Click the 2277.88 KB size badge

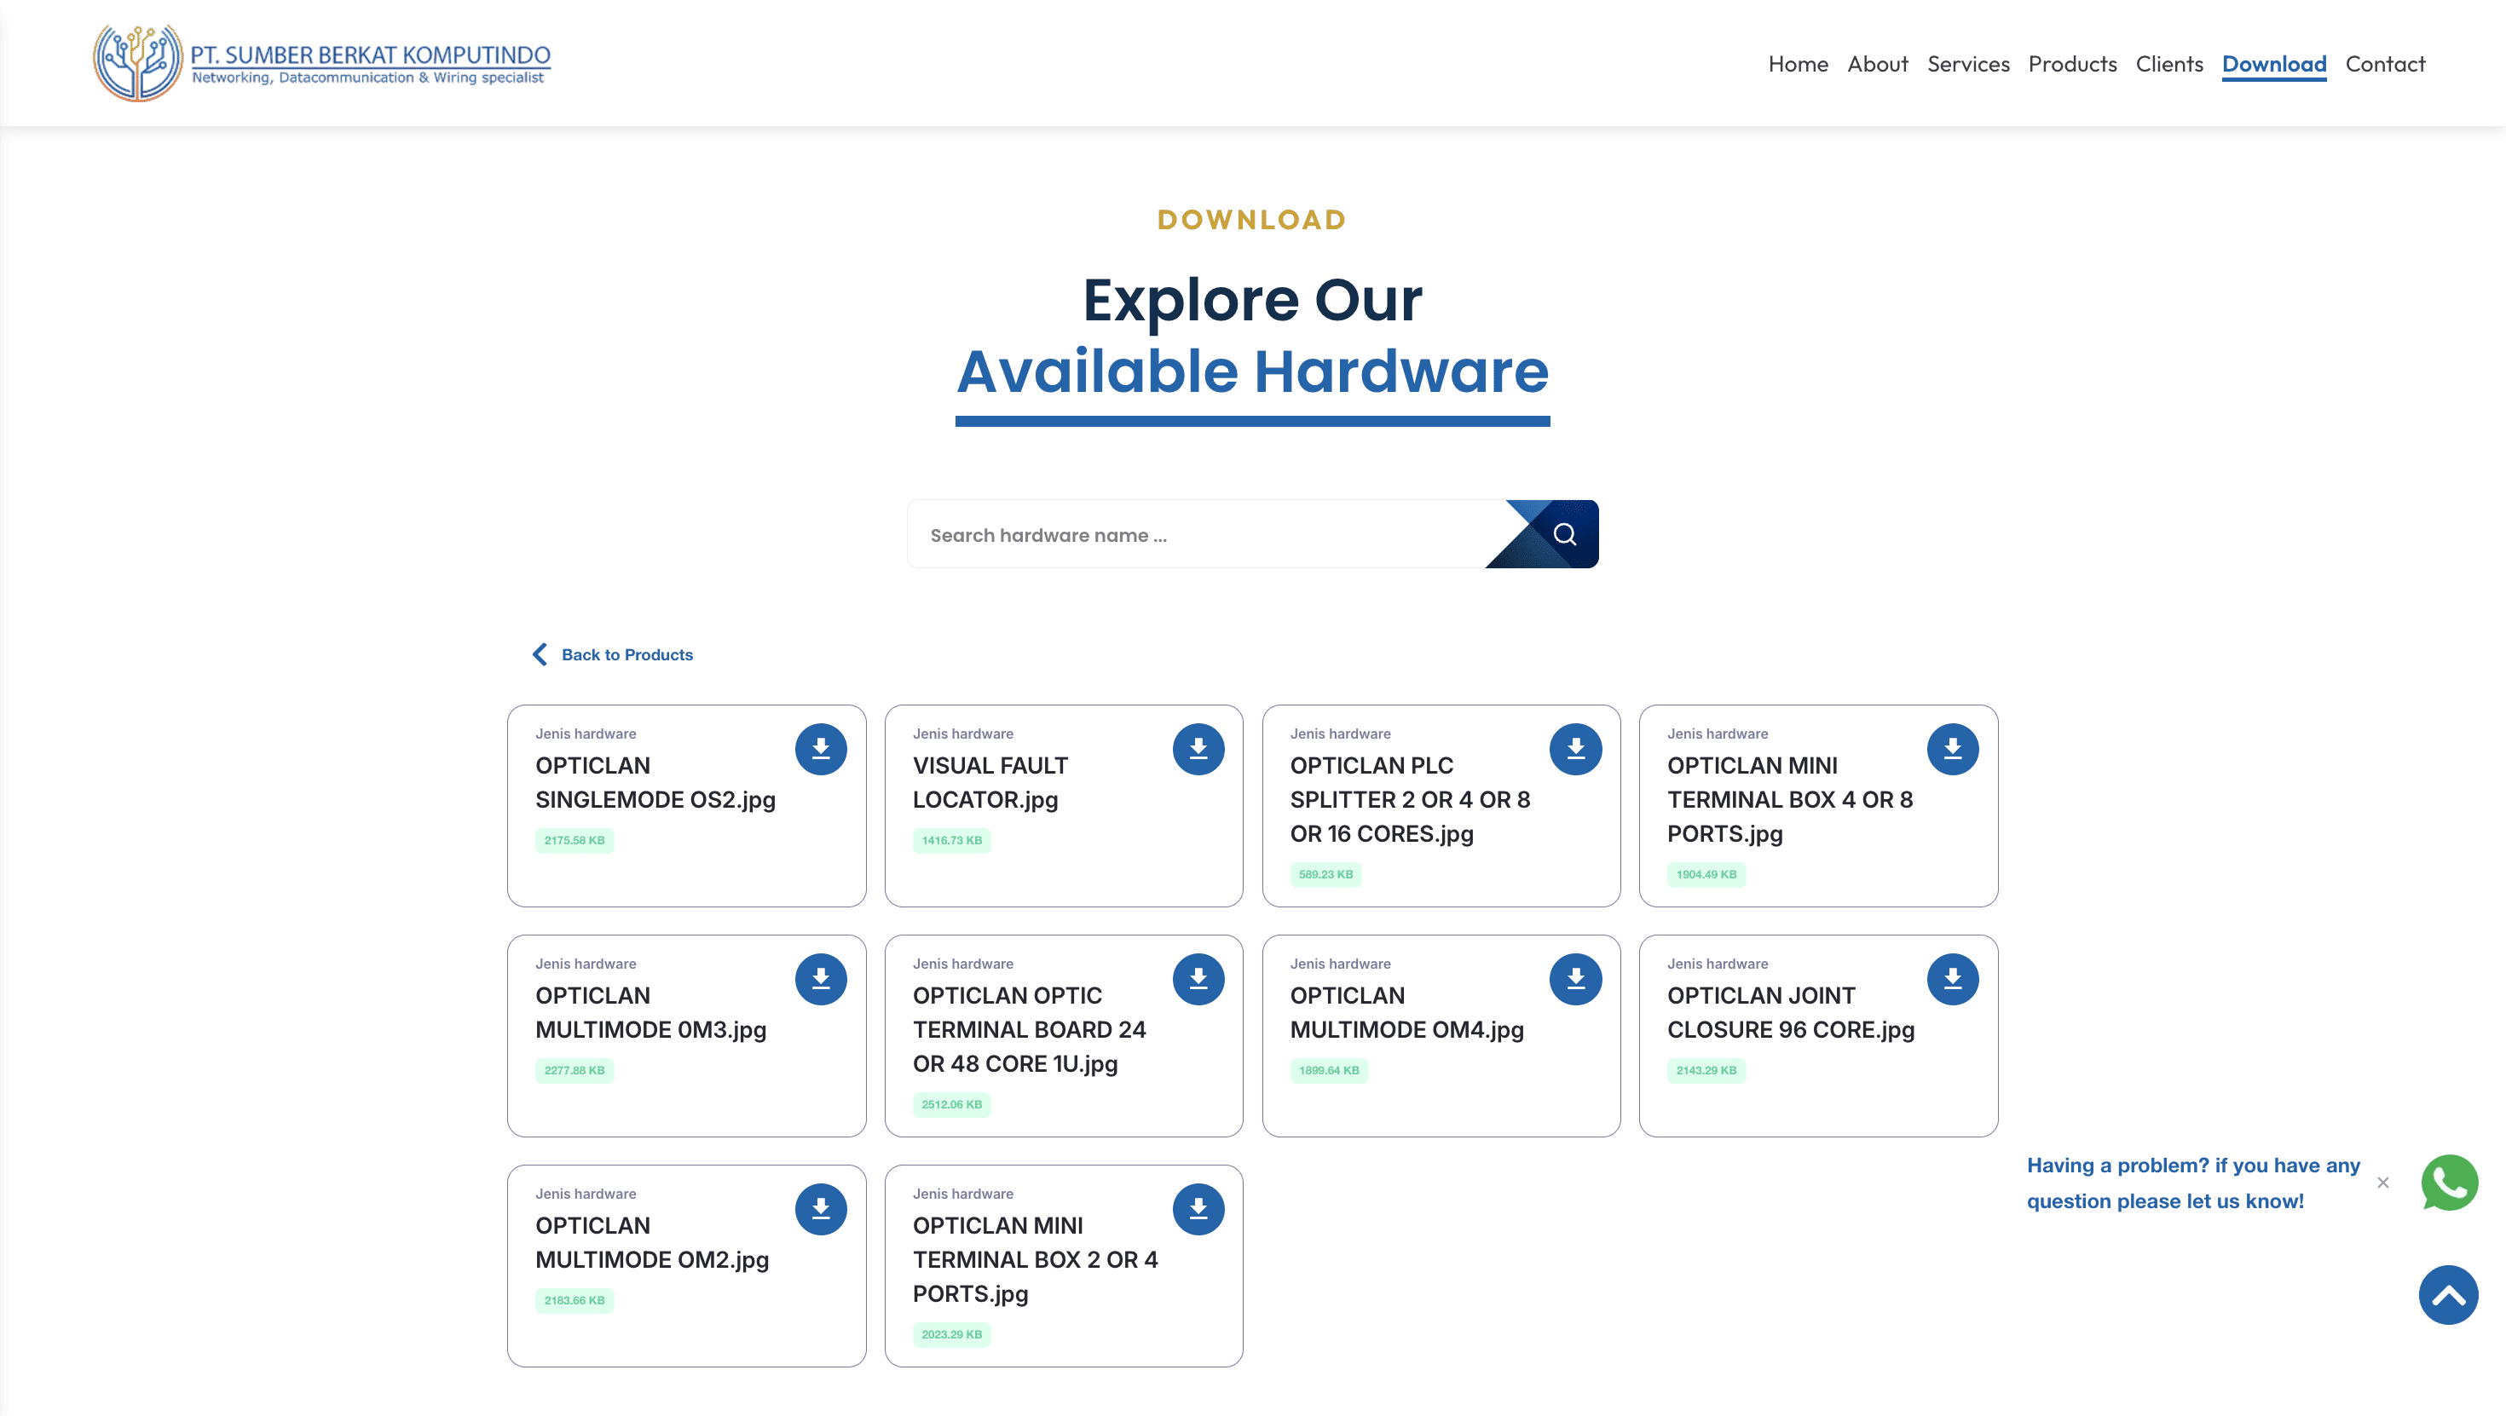(574, 1071)
